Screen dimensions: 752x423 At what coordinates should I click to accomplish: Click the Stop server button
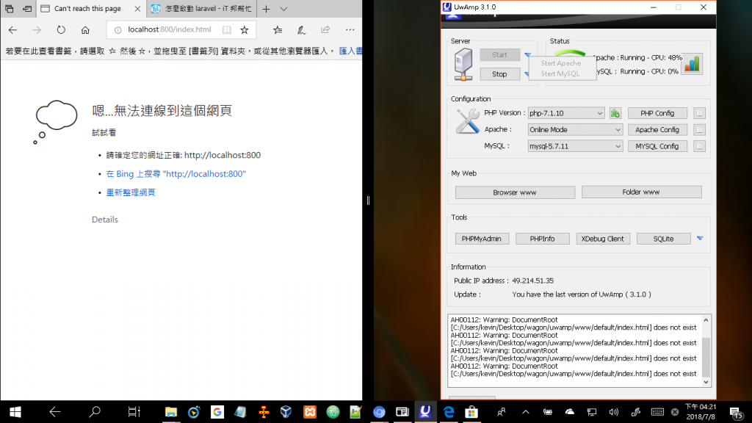[499, 74]
